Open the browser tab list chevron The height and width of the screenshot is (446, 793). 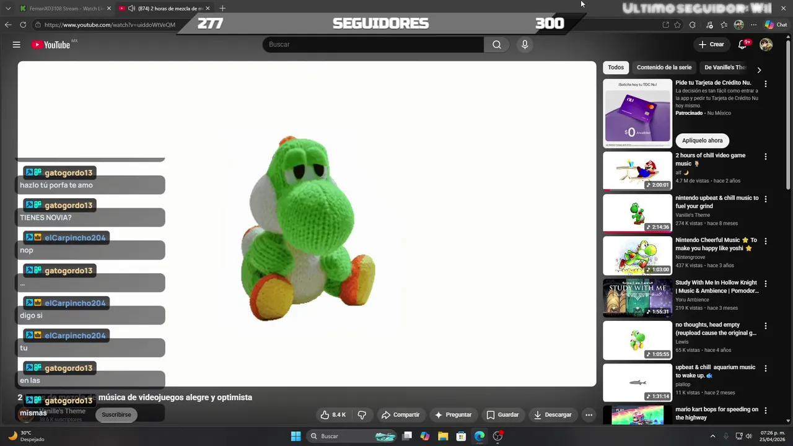(8, 8)
